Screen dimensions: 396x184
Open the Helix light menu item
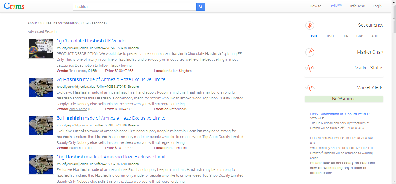[336, 6]
